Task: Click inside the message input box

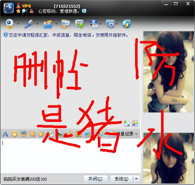Action: tap(70, 156)
